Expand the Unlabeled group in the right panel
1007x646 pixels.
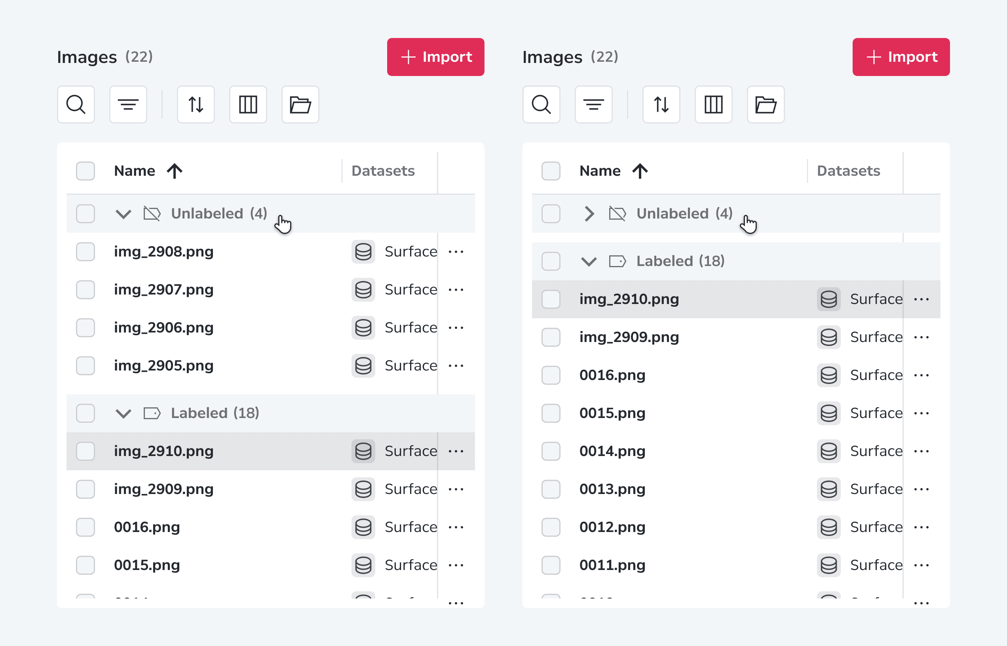[589, 214]
